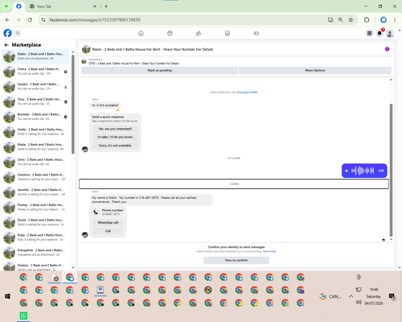
Task: Open the Gaming icon in top navigation
Action: (x=256, y=33)
